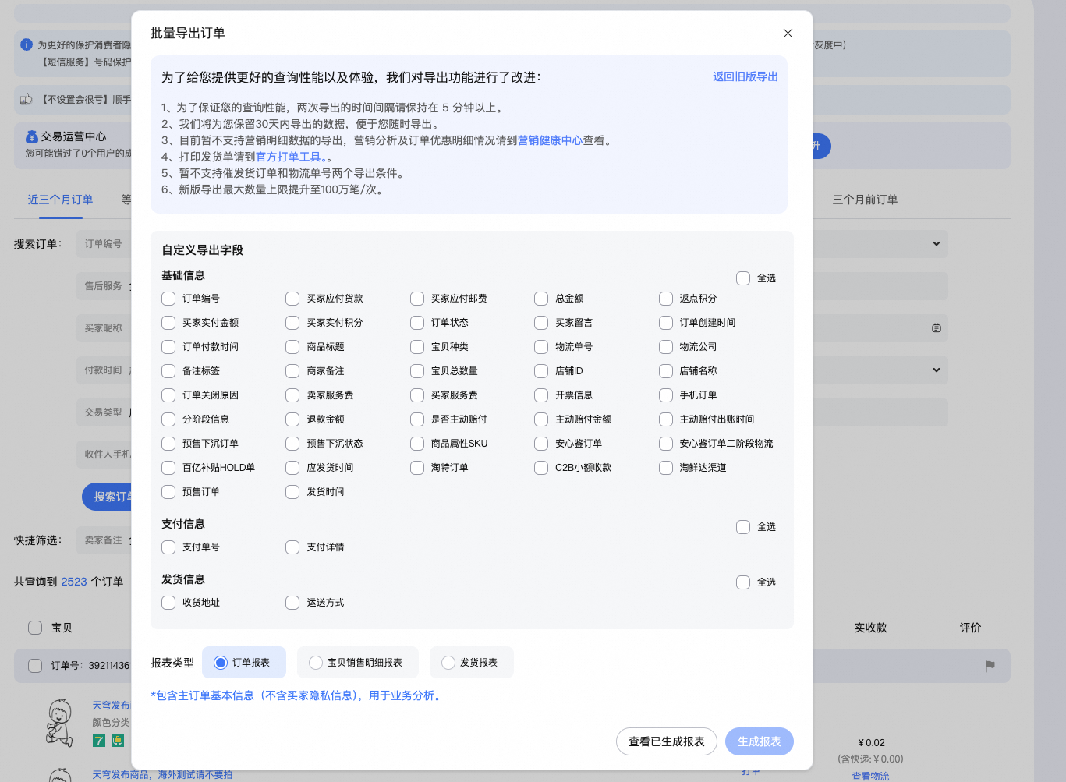Tick the 宝贝 select-all checkbox in table header
Viewport: 1066px width, 782px height.
pos(35,628)
